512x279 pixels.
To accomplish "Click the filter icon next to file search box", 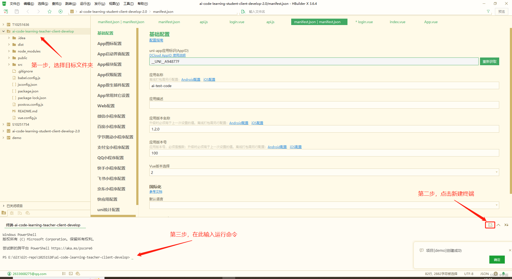I will pos(488,11).
